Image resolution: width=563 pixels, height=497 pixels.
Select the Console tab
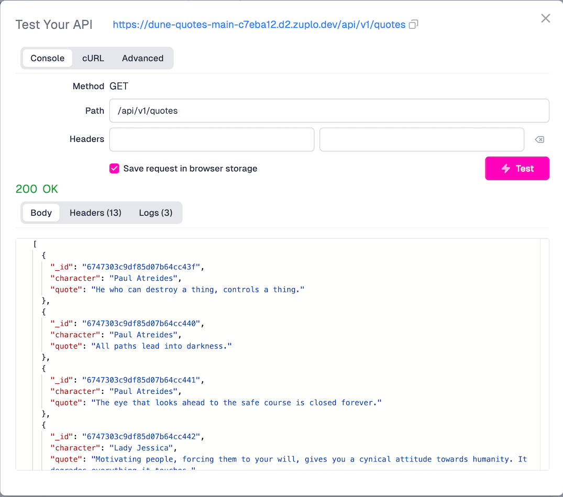47,58
